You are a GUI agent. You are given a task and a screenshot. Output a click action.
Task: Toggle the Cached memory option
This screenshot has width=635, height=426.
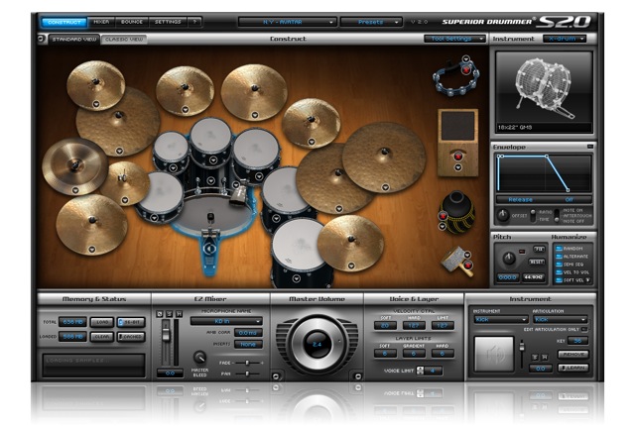pos(131,336)
